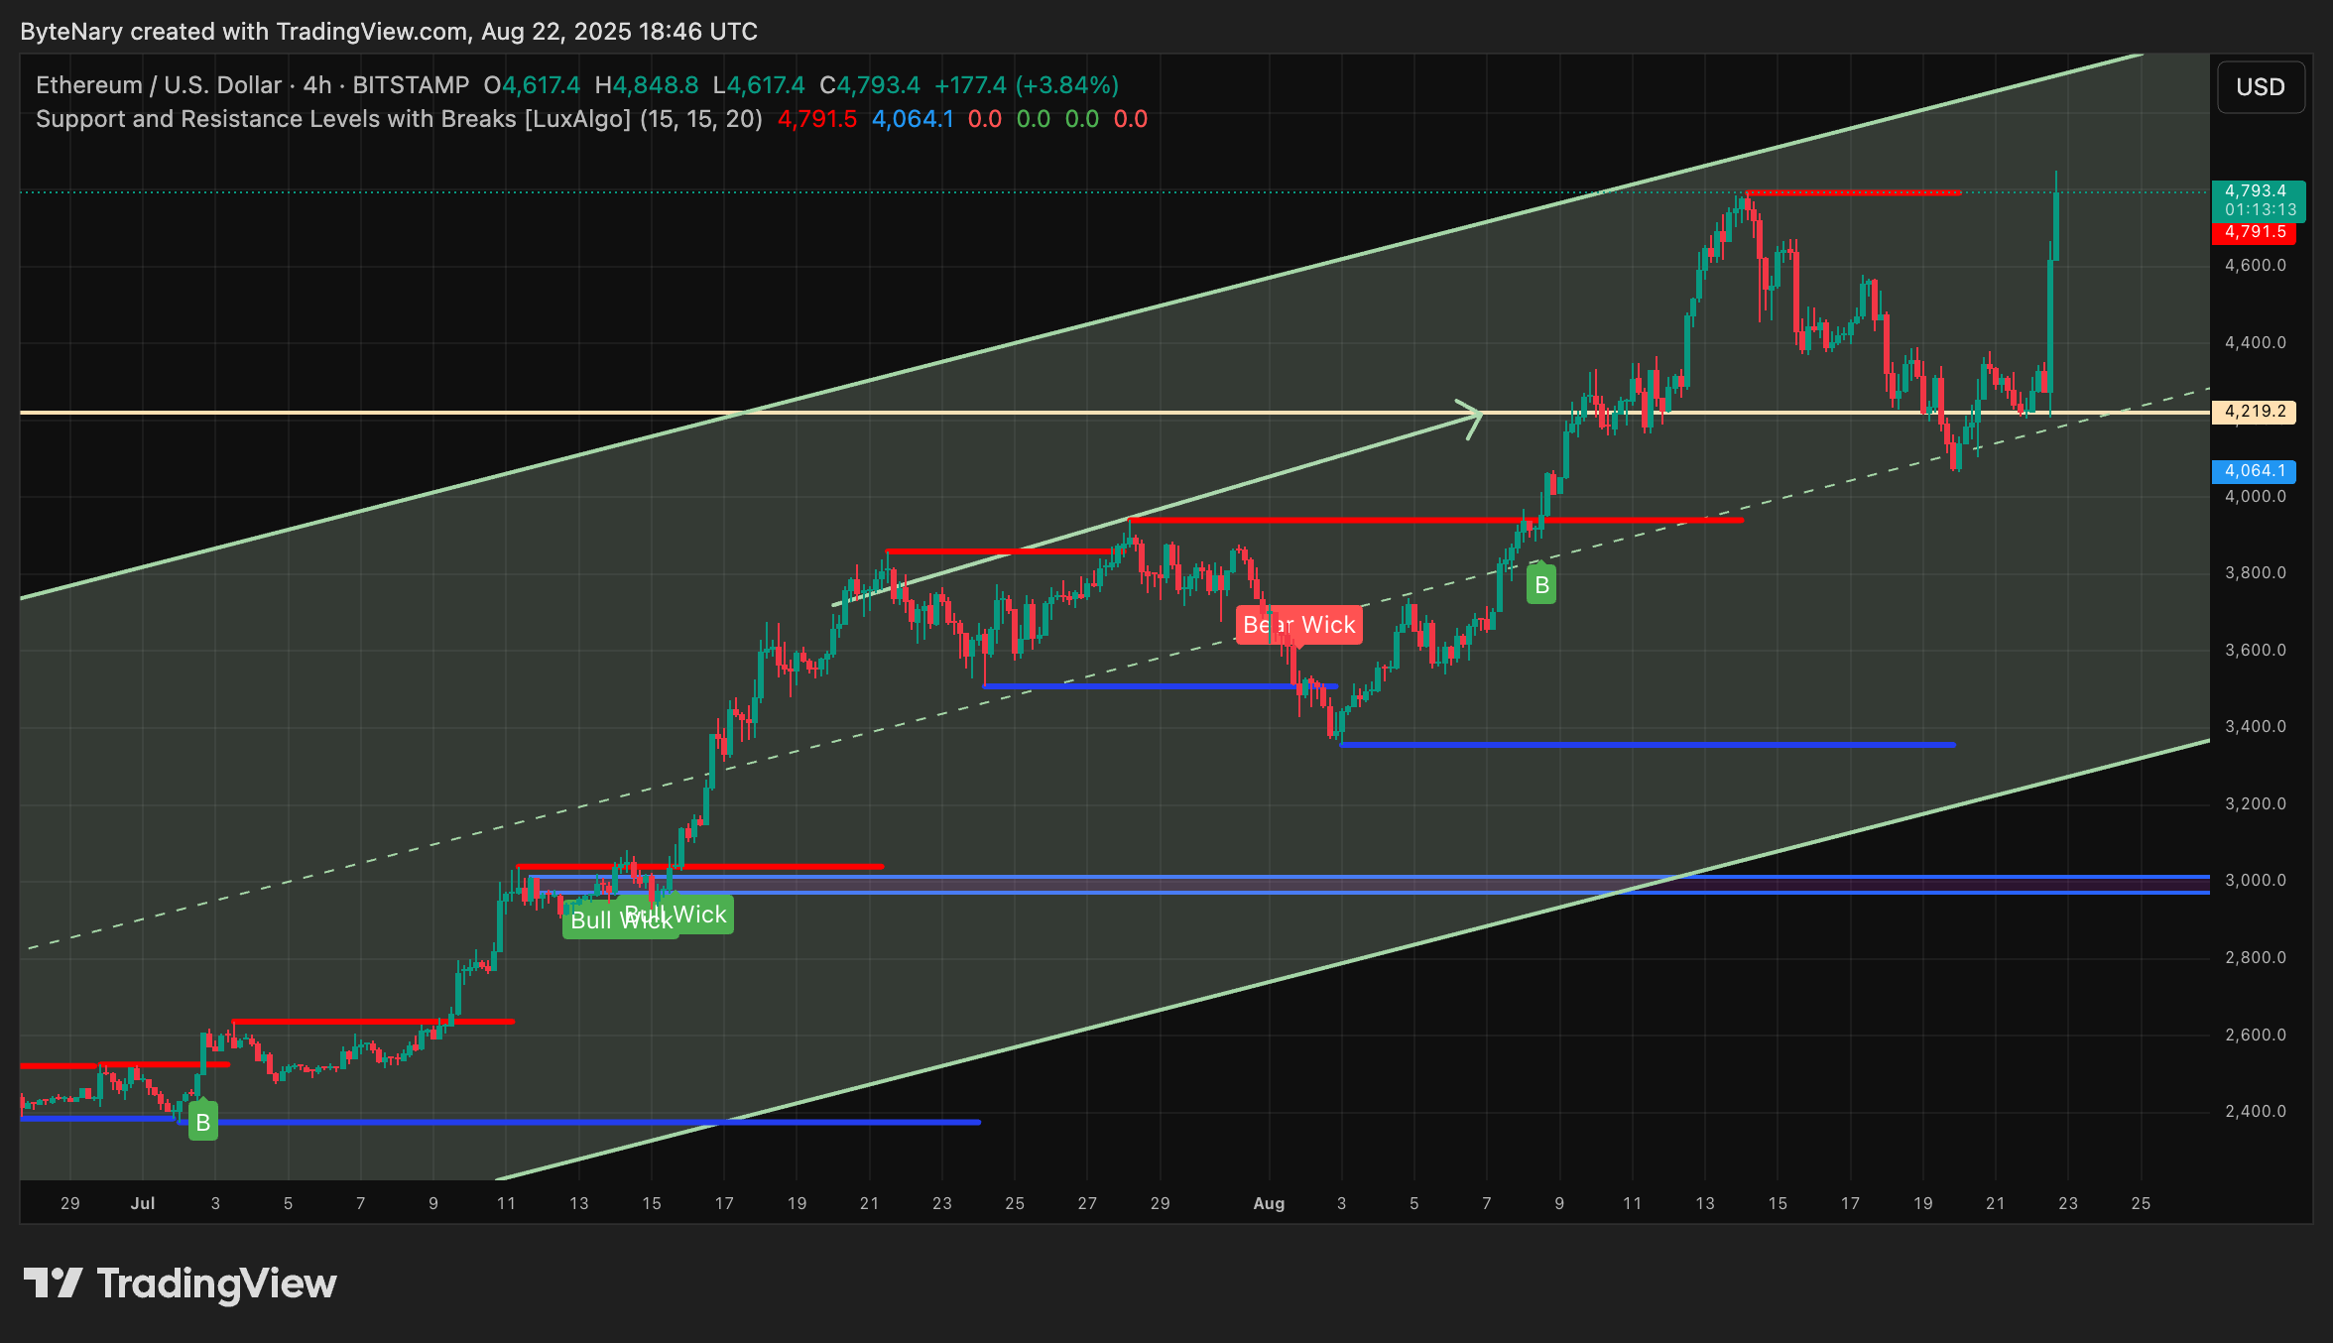The height and width of the screenshot is (1343, 2333).
Task: Select the green 'B' break badge near August 8
Action: click(x=1541, y=584)
